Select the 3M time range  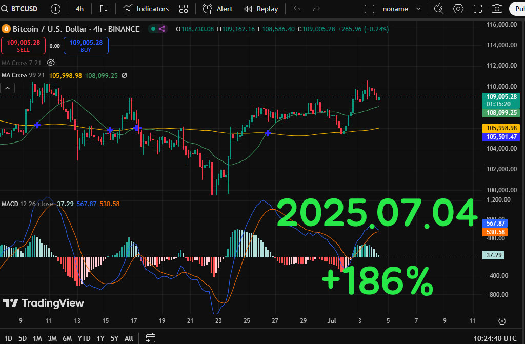(52, 338)
